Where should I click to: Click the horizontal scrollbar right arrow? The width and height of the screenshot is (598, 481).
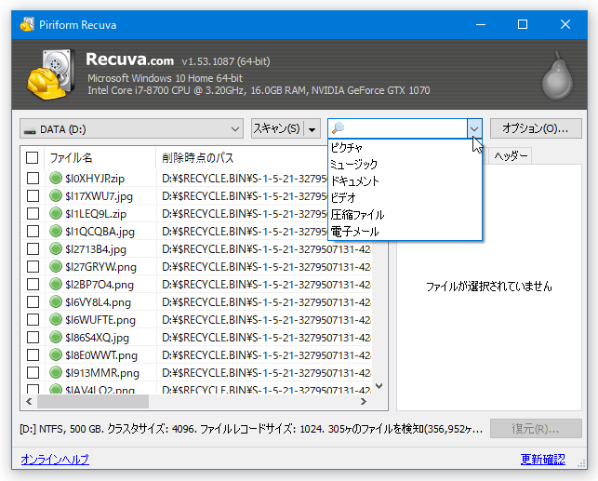click(363, 401)
